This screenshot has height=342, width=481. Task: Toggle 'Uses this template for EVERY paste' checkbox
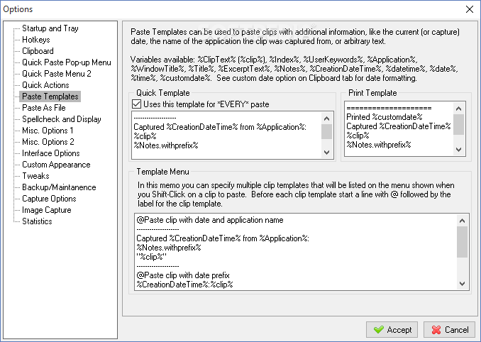(x=136, y=104)
